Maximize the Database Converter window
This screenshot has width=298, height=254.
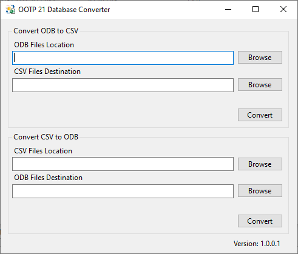tap(256, 9)
